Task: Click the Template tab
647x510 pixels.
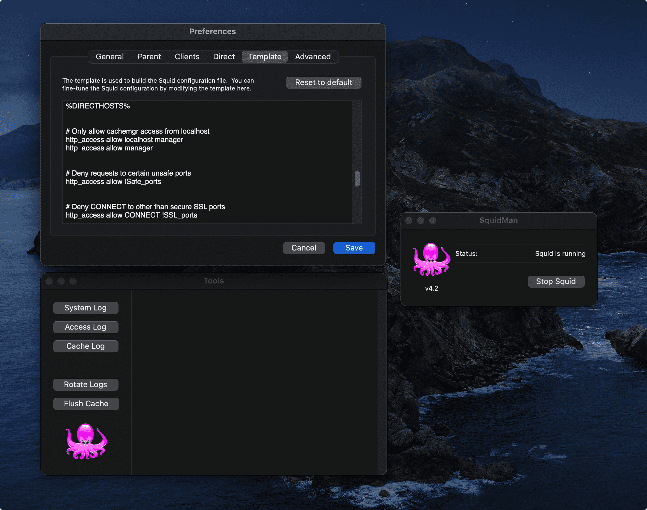Action: point(265,57)
